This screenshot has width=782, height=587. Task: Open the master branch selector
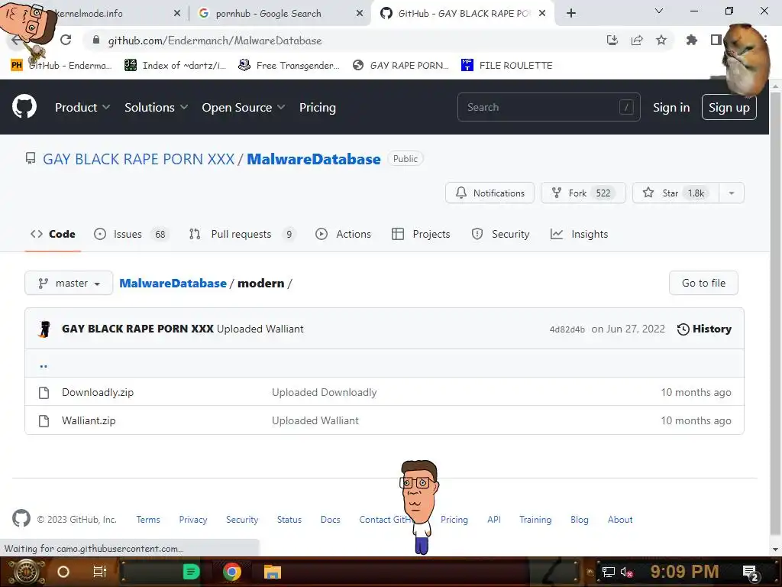(69, 283)
